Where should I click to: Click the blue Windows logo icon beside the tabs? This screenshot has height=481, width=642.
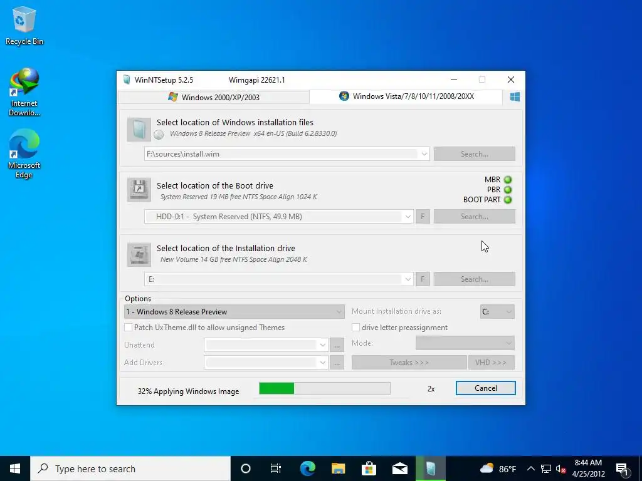click(x=515, y=97)
